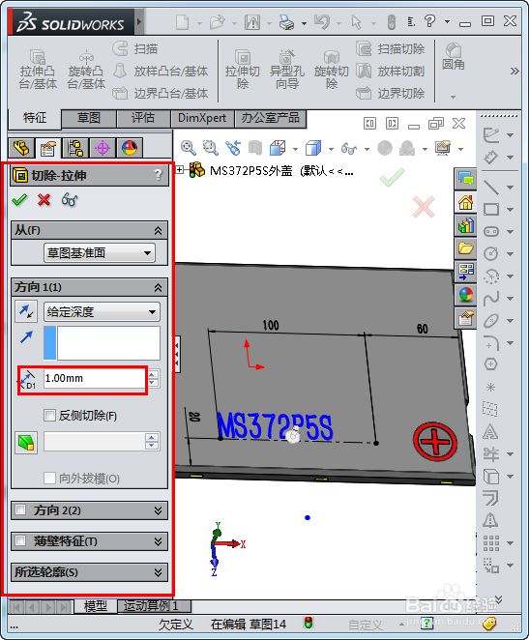Switch to the 特征 tab
Image resolution: width=529 pixels, height=640 pixels.
pyautogui.click(x=35, y=118)
